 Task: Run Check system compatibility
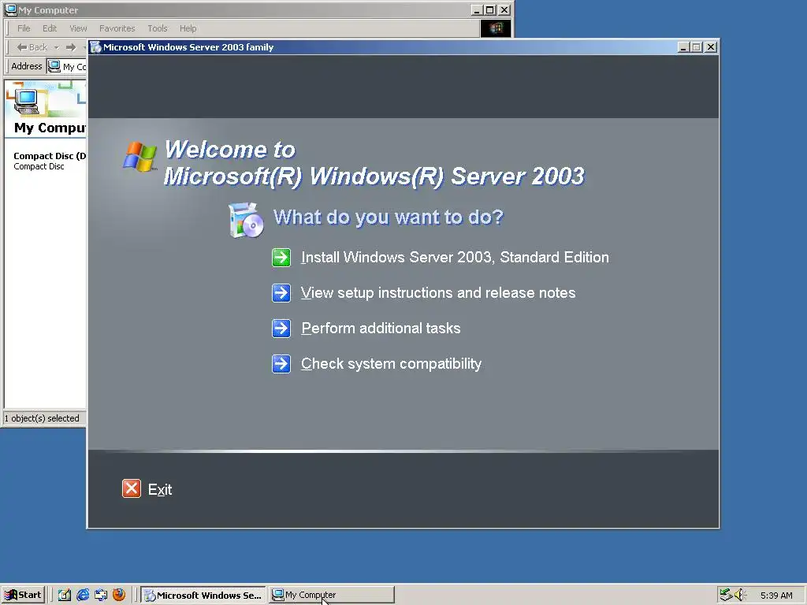coord(391,364)
